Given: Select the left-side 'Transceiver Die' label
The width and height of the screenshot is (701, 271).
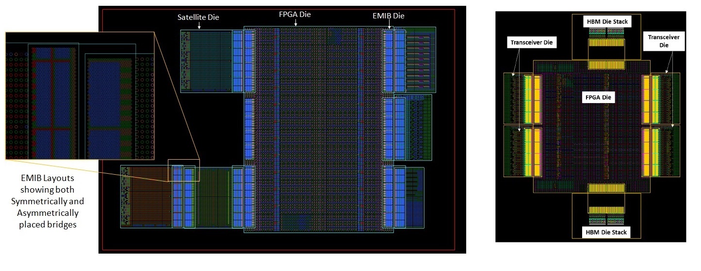Looking at the screenshot, I should coord(531,43).
